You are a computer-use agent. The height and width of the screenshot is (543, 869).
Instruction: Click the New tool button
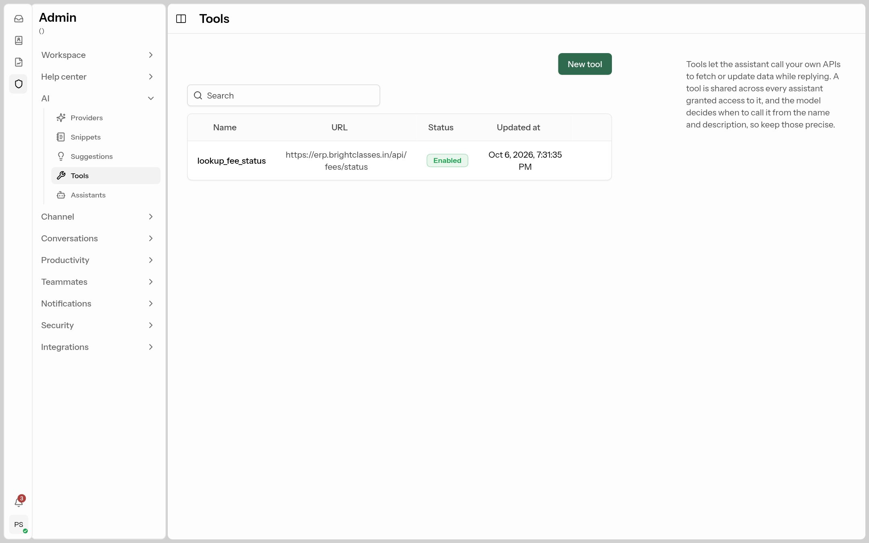(x=585, y=64)
